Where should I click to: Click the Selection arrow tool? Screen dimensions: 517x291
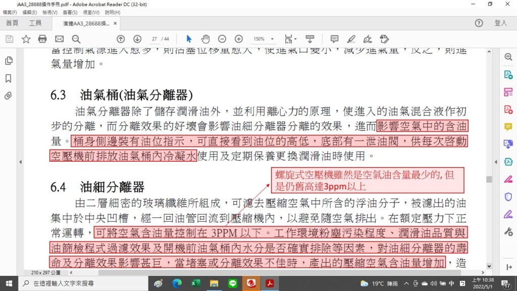pos(189,39)
